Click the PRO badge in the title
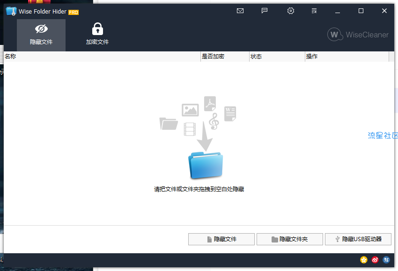398x271 pixels. (74, 12)
